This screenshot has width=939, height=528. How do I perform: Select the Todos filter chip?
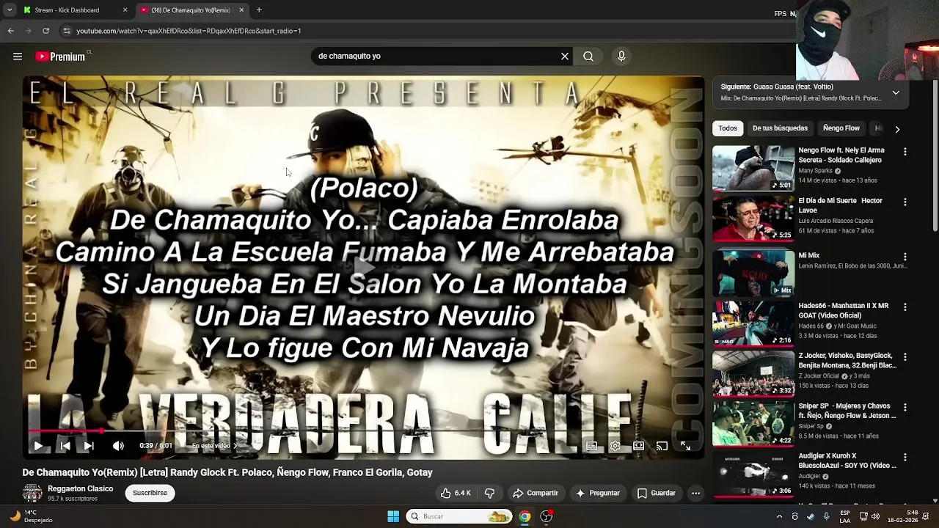[728, 128]
